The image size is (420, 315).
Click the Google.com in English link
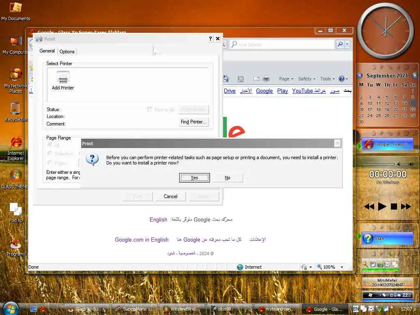(142, 240)
